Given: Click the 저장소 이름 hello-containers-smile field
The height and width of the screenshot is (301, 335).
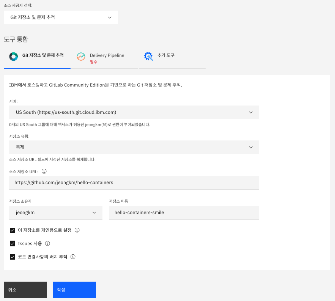Looking at the screenshot, I should point(184,213).
